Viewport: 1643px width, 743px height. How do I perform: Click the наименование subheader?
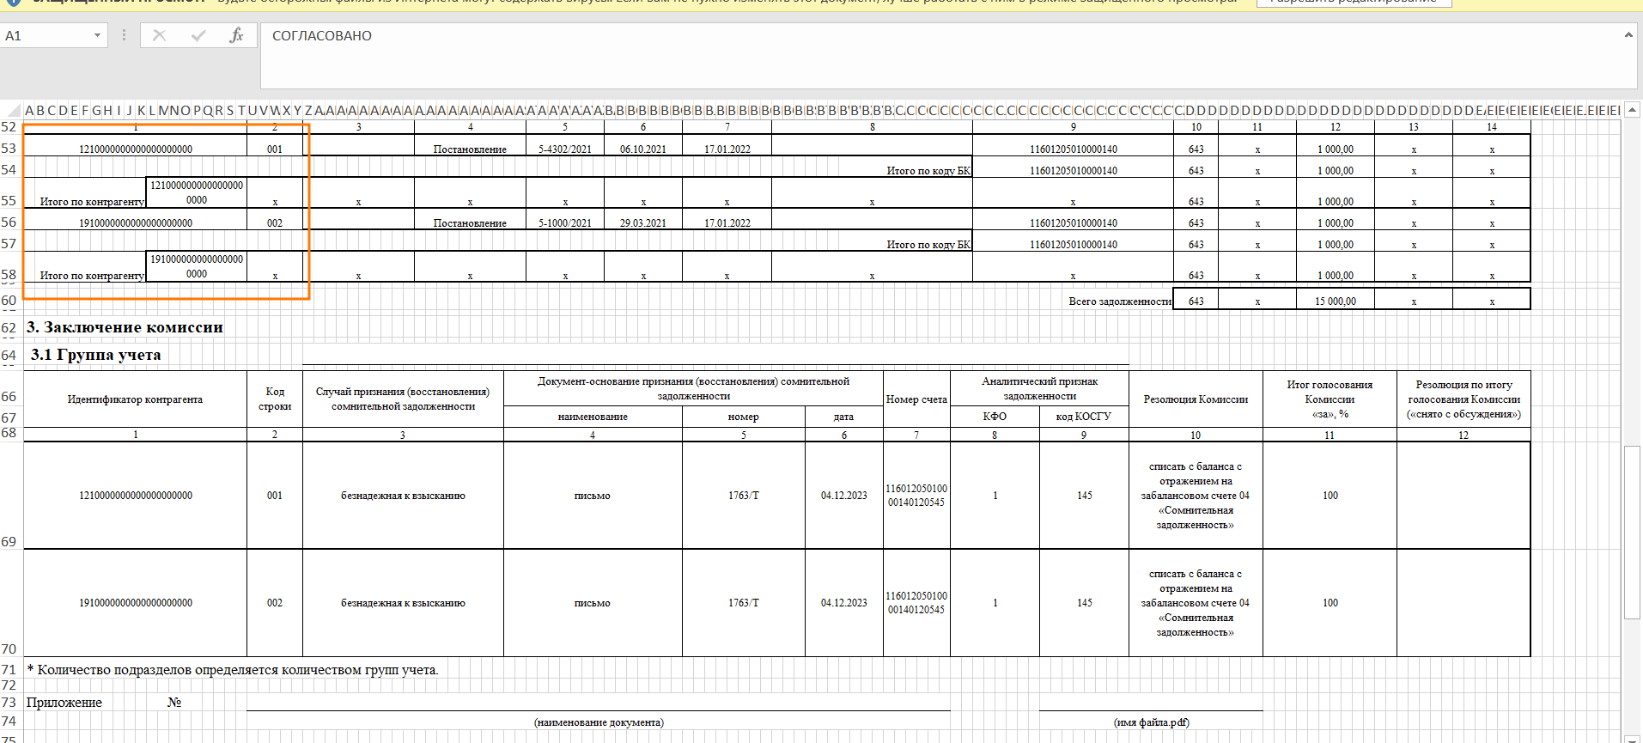(x=593, y=417)
